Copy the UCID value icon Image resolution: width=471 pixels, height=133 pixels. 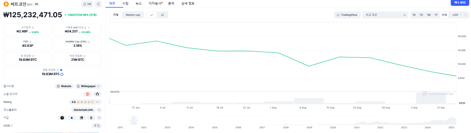point(98,126)
